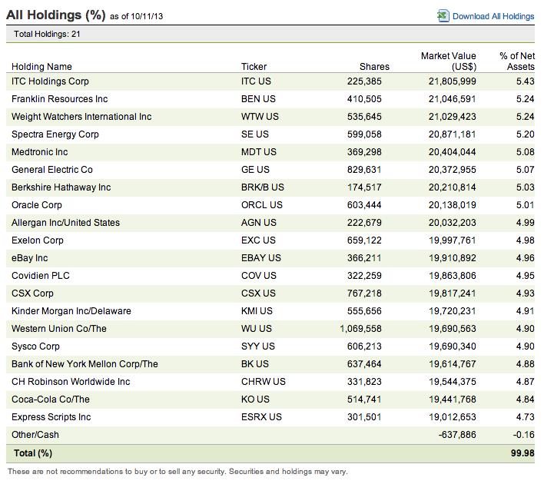The width and height of the screenshot is (544, 484).
Task: Select the not recommendations disclaimer text
Action: click(177, 472)
